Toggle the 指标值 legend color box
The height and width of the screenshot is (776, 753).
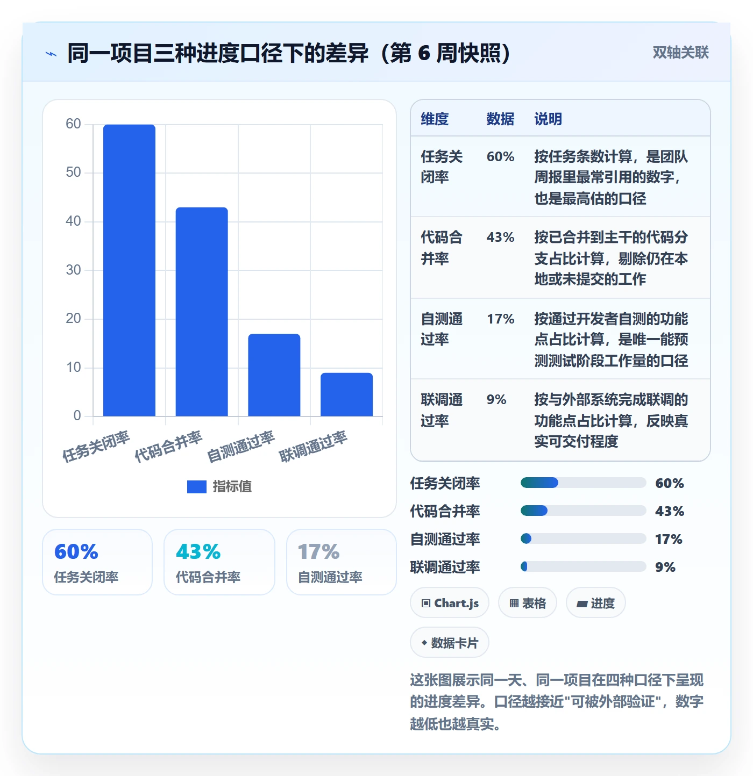[x=197, y=486]
